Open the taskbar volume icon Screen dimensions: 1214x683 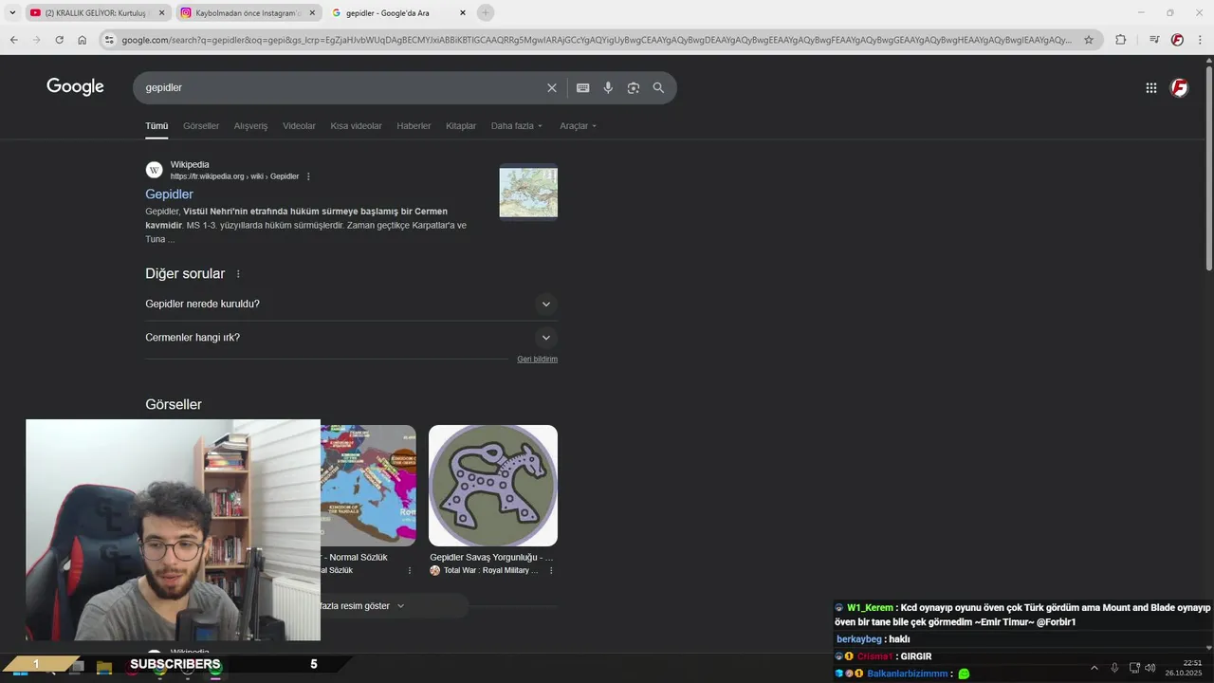pos(1150,668)
